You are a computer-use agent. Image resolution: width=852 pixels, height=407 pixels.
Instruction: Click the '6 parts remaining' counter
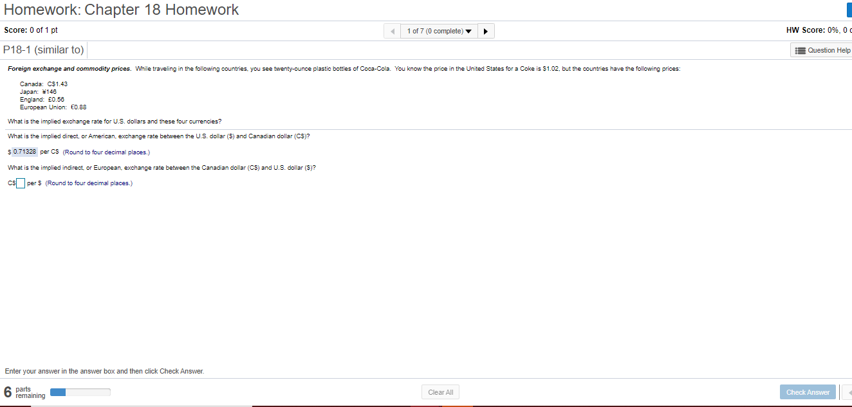click(x=24, y=392)
